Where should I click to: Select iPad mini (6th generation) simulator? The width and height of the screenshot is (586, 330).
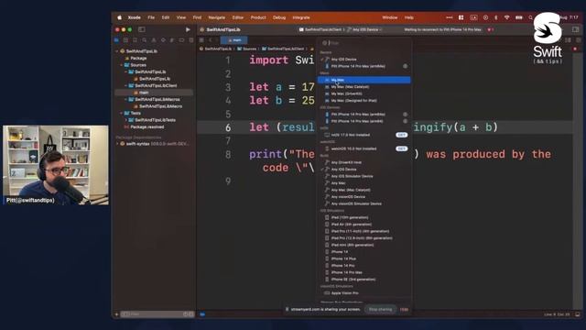pos(364,245)
